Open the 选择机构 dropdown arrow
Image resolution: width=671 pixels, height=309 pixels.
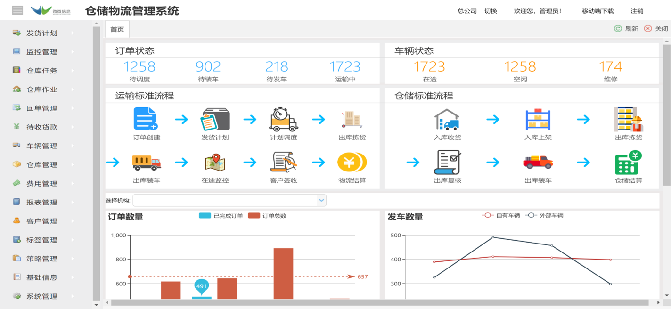coord(321,200)
